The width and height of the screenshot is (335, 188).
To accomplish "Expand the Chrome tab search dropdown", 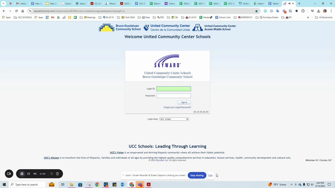I will click(x=4, y=4).
